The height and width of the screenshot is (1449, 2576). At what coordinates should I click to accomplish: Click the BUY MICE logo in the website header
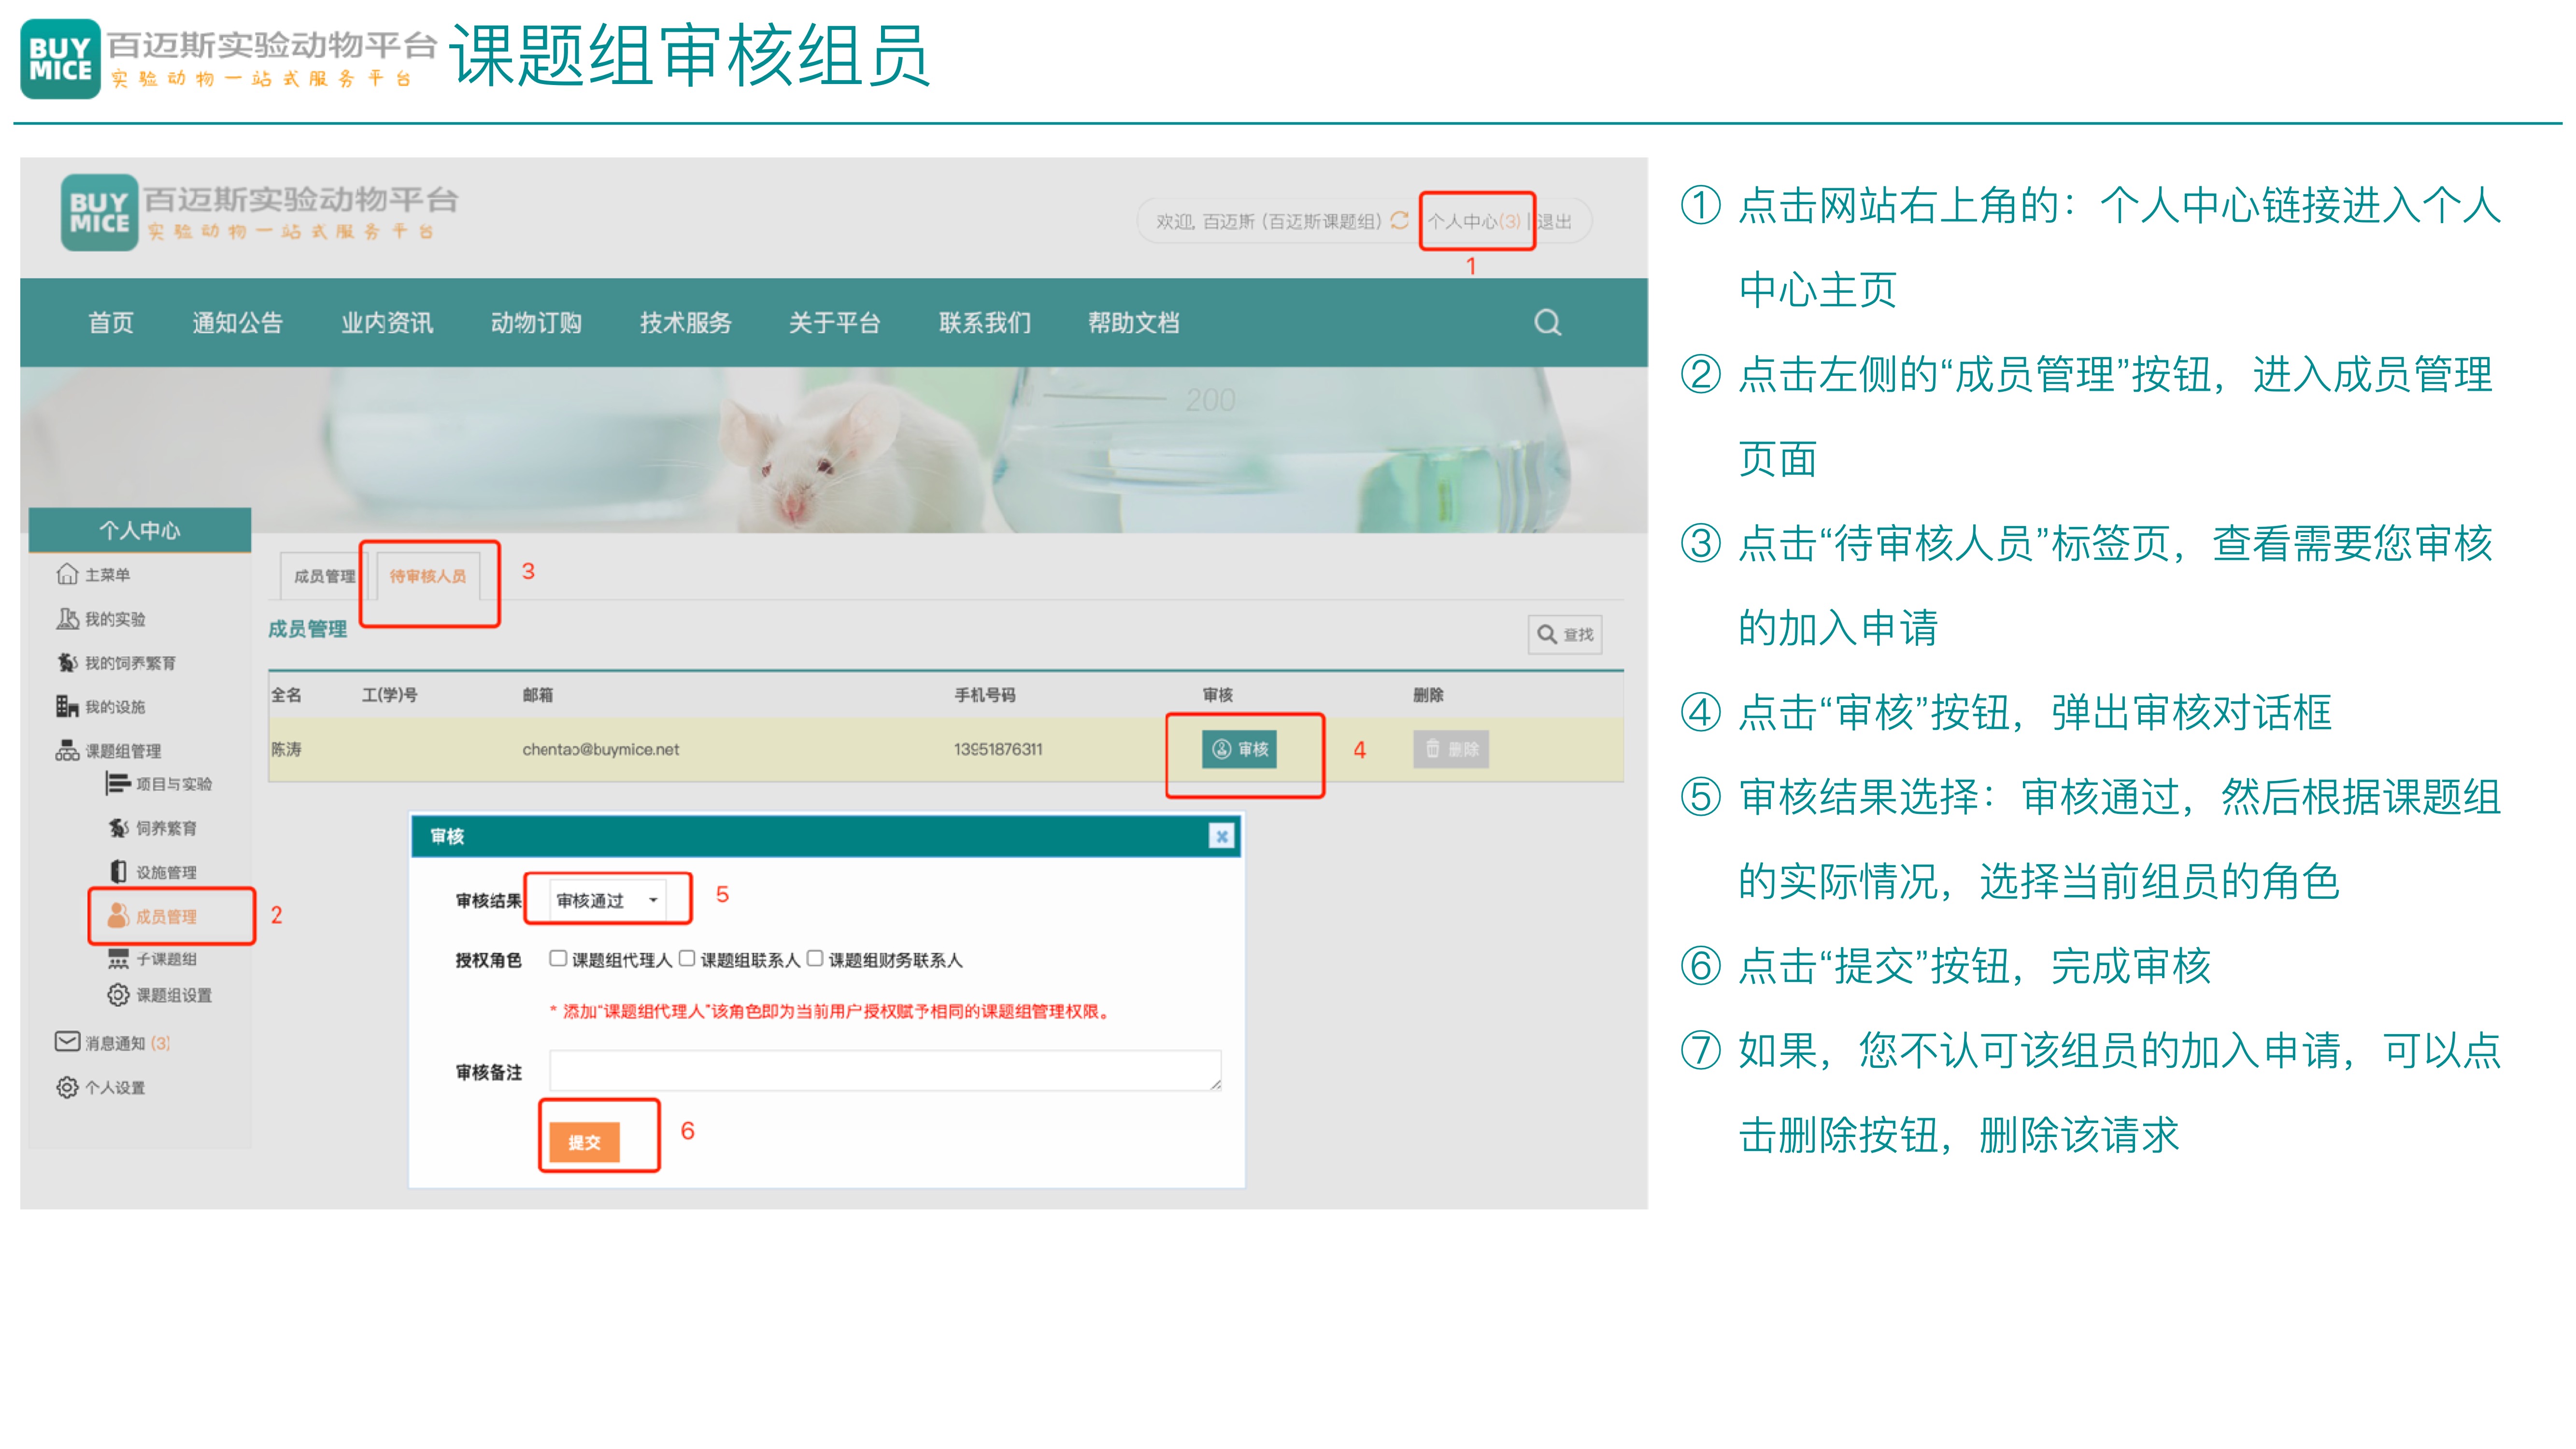pyautogui.click(x=99, y=212)
